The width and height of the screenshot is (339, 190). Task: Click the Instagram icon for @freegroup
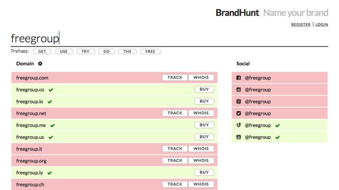238,90
